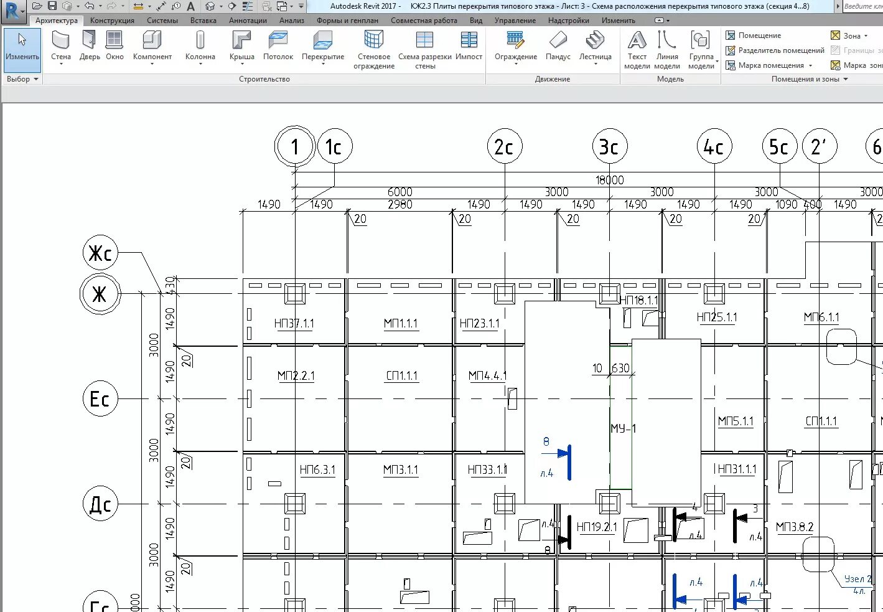
Task: Select the Пандус (Ramp) tool
Action: (x=558, y=47)
